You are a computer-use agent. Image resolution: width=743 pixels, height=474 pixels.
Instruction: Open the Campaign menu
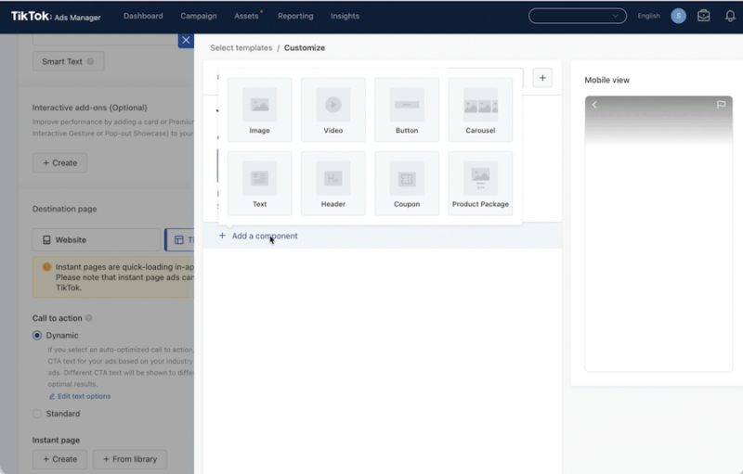[x=199, y=16]
